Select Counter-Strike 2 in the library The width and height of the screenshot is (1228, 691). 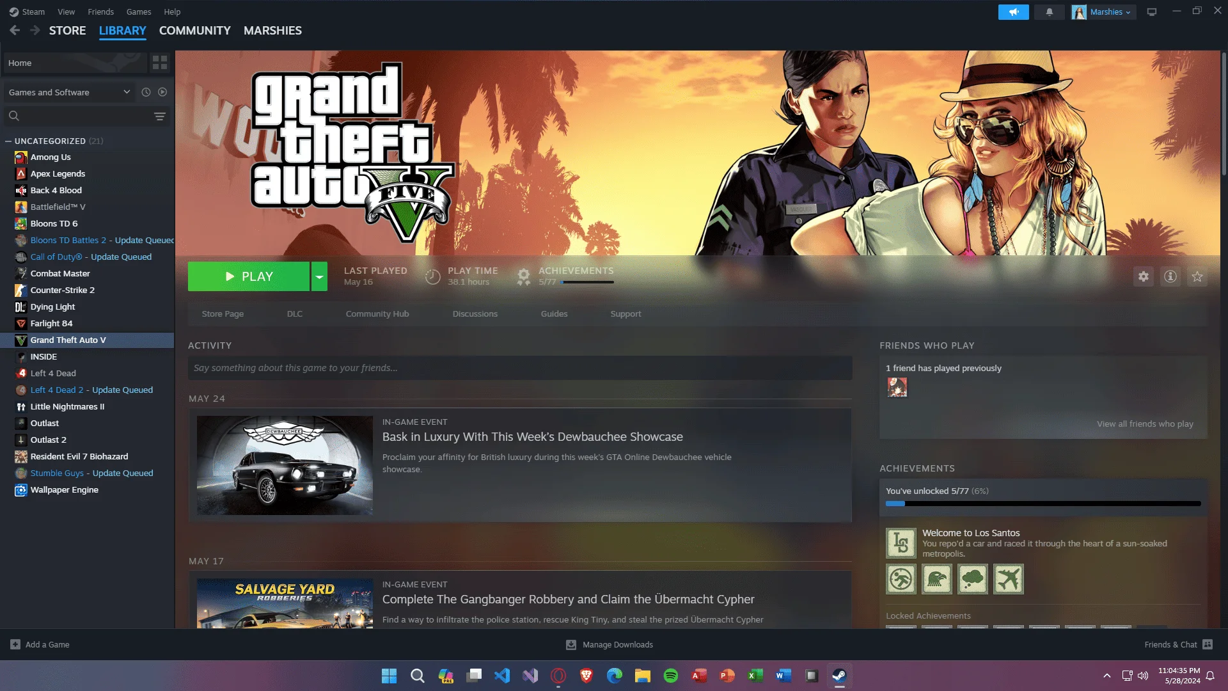coord(87,290)
